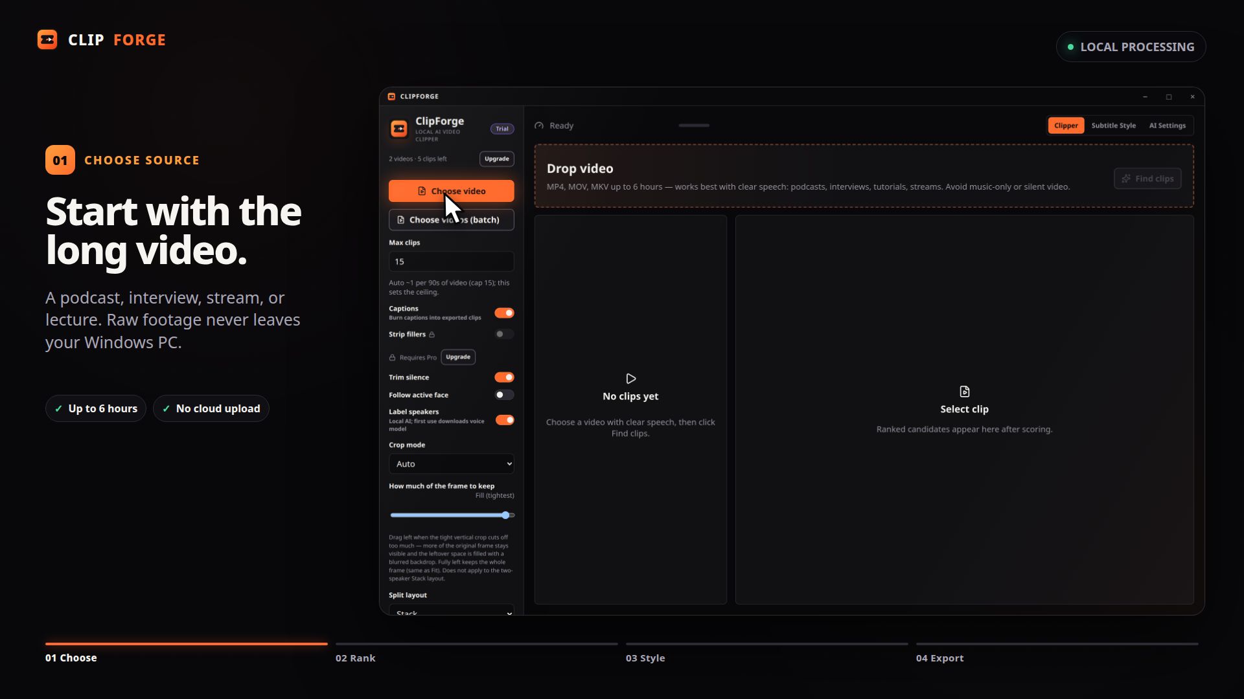Click the ClipForge app logo in the sidebar
The width and height of the screenshot is (1244, 699).
tap(399, 129)
